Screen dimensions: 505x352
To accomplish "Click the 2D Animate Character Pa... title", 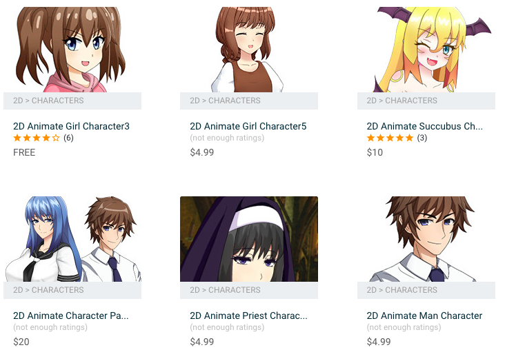I will point(71,315).
